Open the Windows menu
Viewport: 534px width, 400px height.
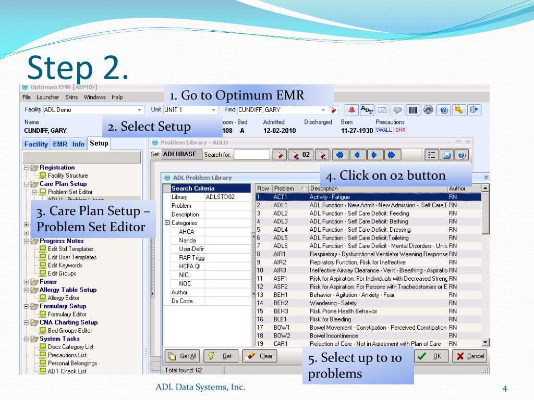(95, 97)
